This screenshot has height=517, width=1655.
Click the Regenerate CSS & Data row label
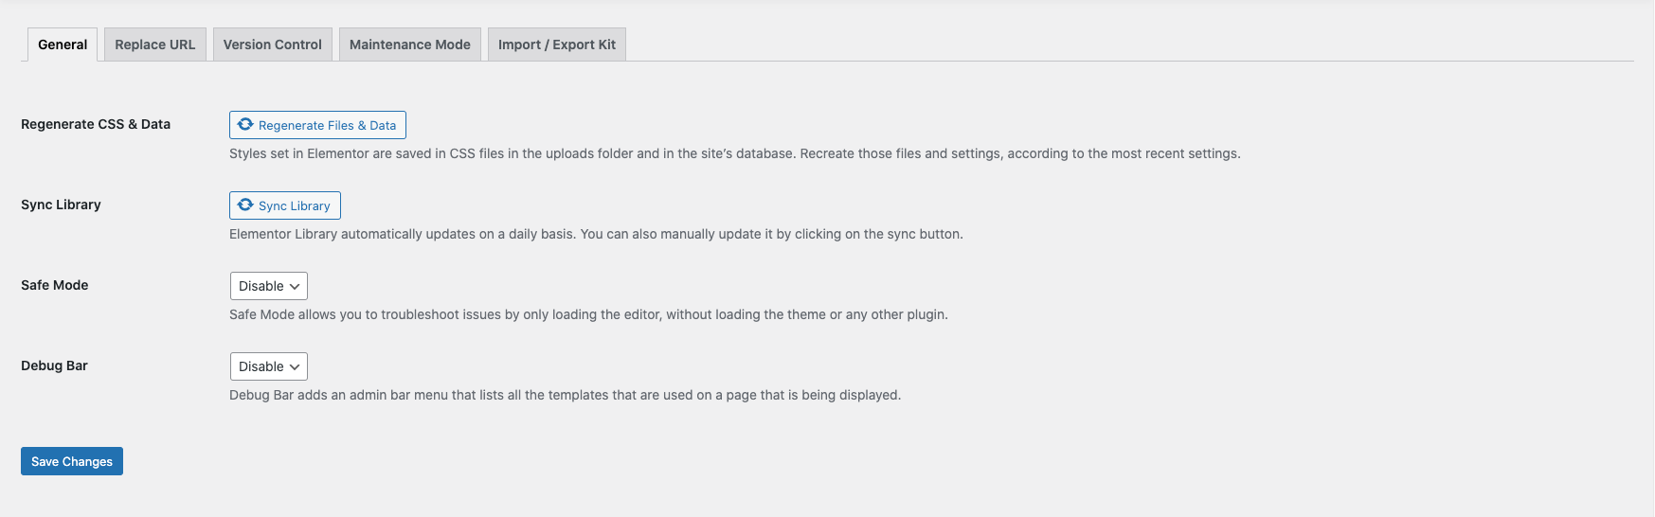(x=96, y=124)
